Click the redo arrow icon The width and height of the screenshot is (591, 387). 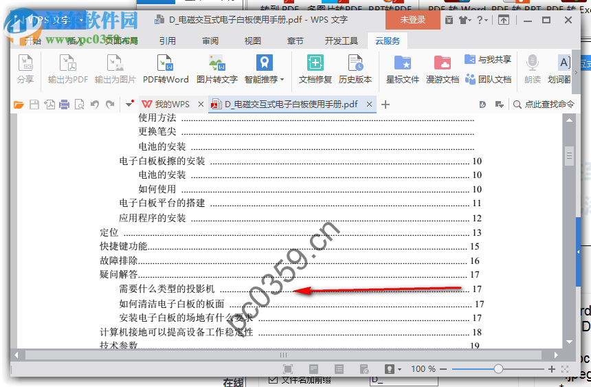tap(110, 104)
